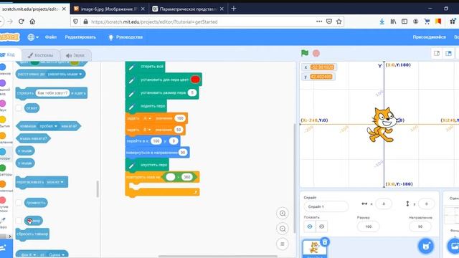Open the Редактировать menu
Viewport: 459px width, 258px height.
pos(80,37)
